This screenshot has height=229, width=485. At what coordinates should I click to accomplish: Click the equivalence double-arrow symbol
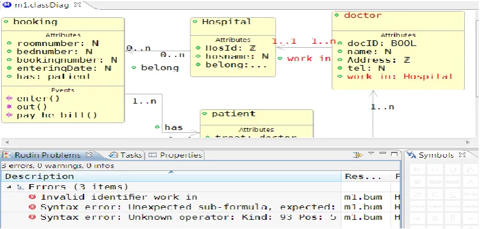coord(435,182)
